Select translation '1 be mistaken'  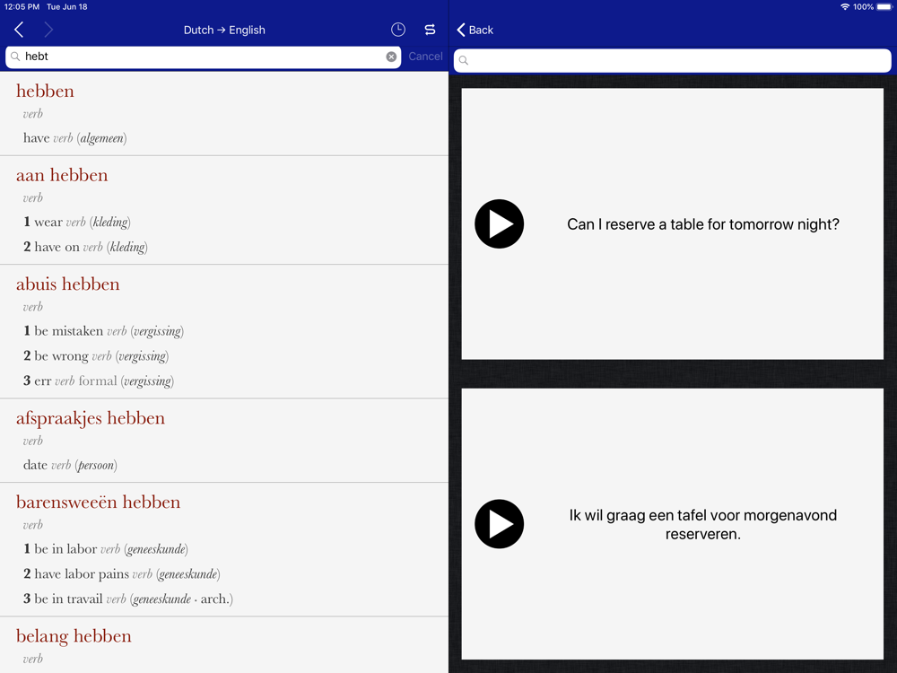tap(103, 331)
